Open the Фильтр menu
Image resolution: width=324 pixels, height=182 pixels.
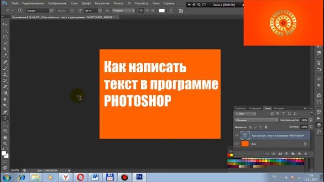coord(118,4)
